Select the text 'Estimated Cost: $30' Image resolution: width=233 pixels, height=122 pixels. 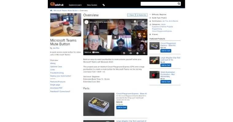coord(92,82)
